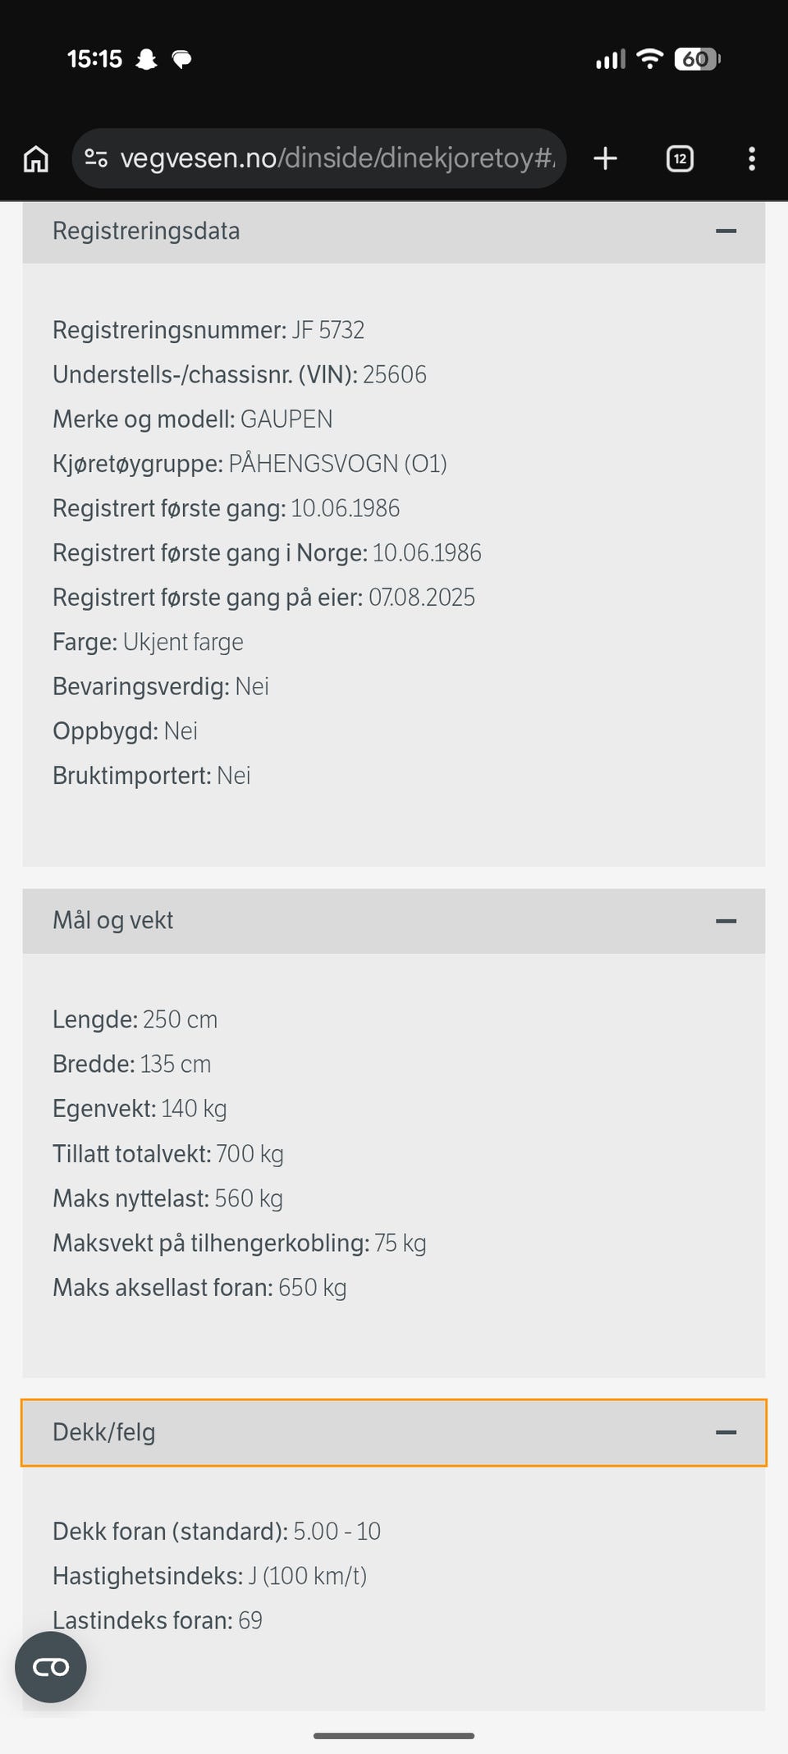Tap the Dekk/felg section header

click(394, 1432)
